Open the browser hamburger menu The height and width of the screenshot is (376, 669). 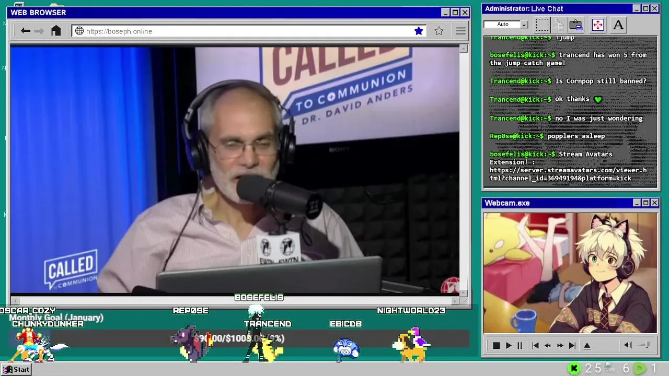pyautogui.click(x=460, y=31)
